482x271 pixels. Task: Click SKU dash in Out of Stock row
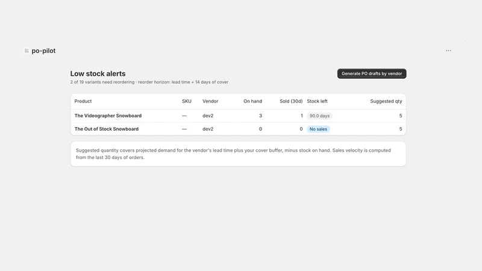[x=184, y=129]
